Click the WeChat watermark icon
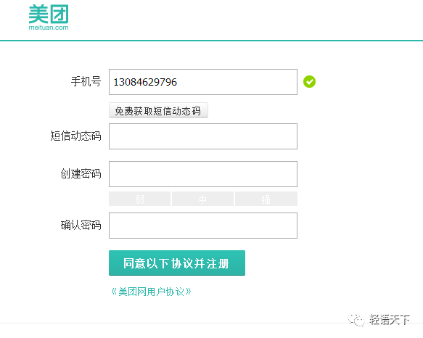The height and width of the screenshot is (338, 423). [356, 320]
